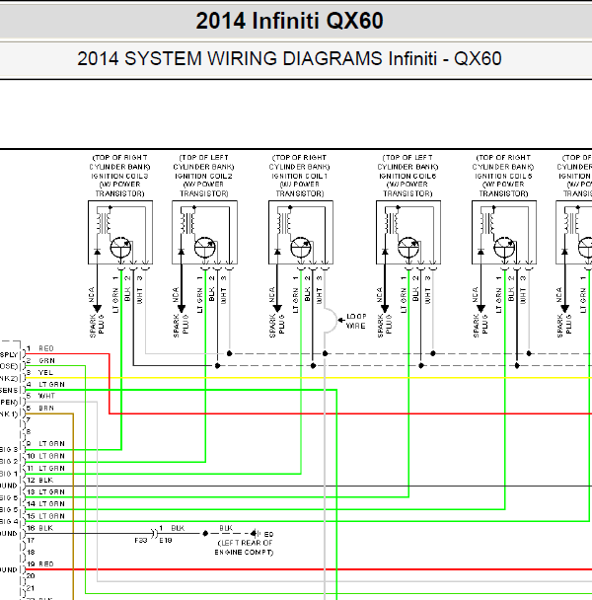The width and height of the screenshot is (592, 600).
Task: Click pin label "6 BRN"
Action: 40,408
